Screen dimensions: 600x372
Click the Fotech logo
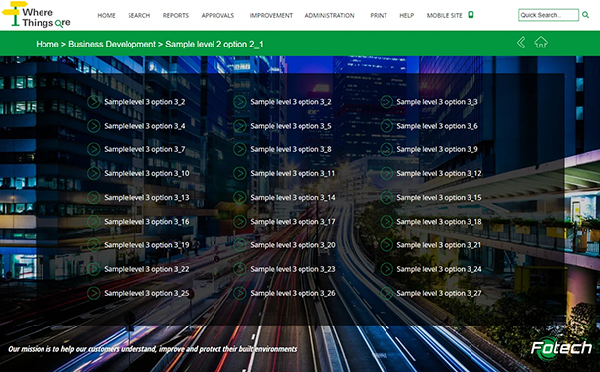(x=561, y=348)
